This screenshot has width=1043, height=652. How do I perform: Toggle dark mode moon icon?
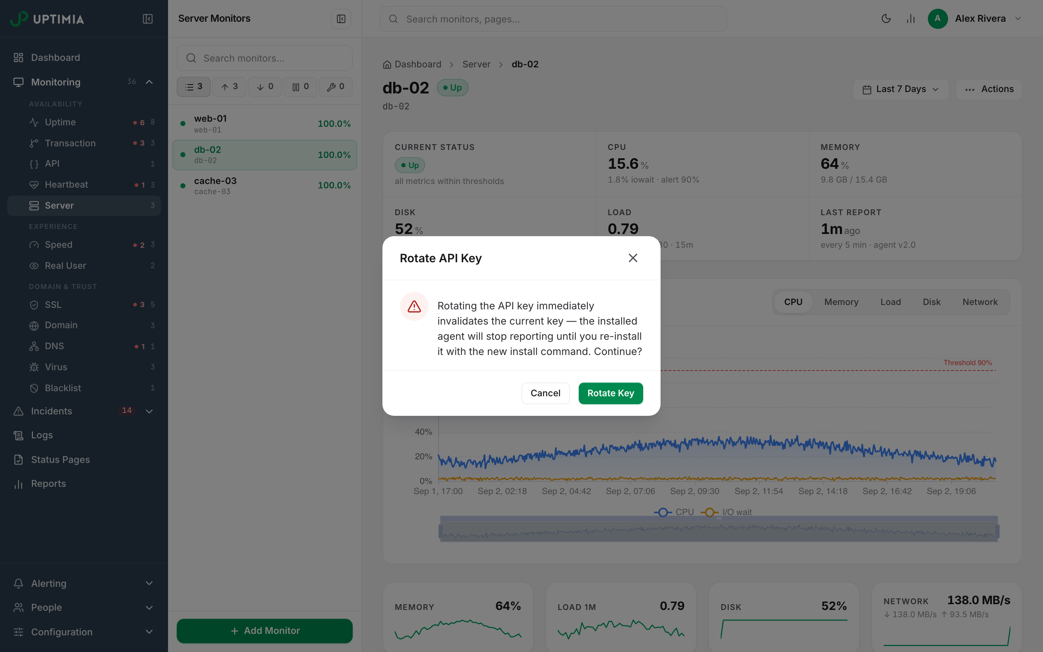pos(886,18)
